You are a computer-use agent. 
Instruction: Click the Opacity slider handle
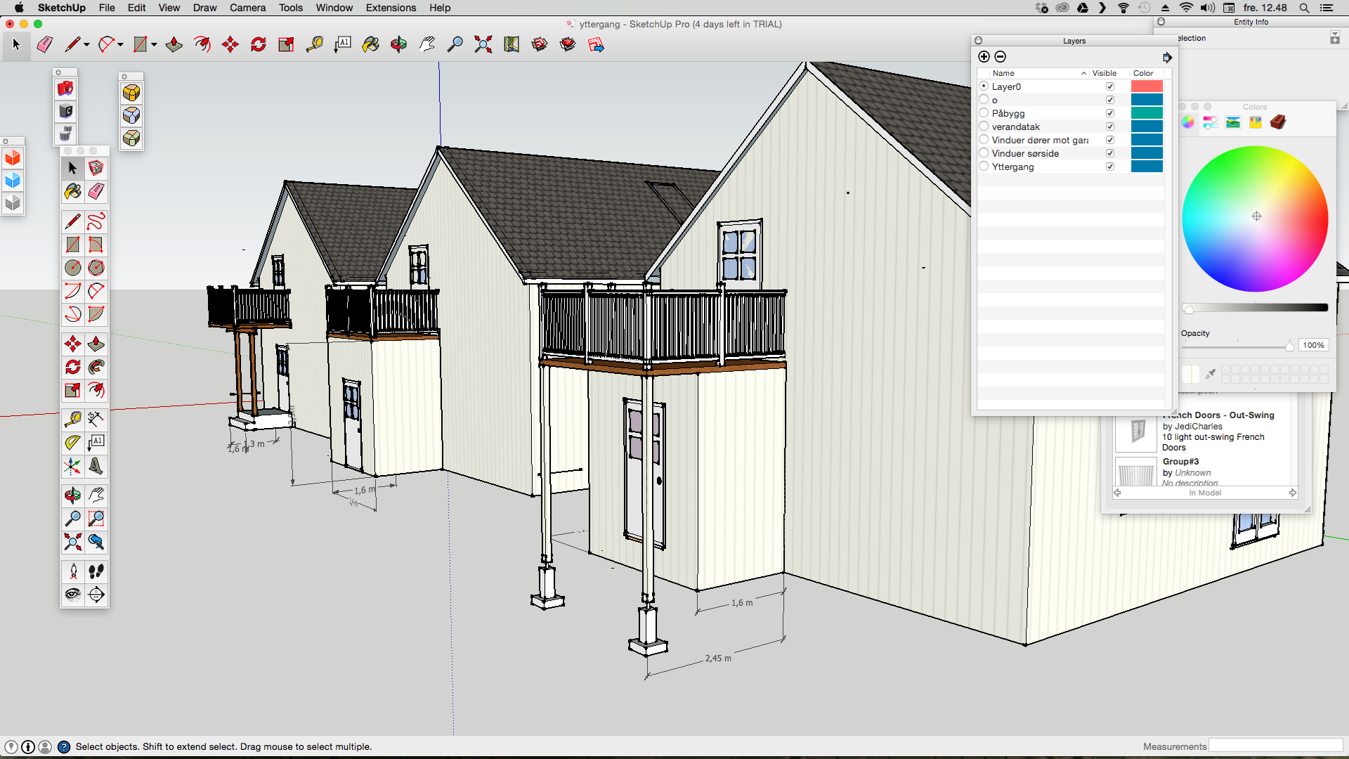1289,346
